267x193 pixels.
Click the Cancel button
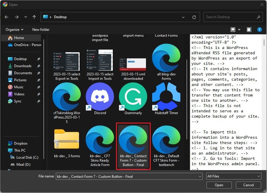(248, 185)
